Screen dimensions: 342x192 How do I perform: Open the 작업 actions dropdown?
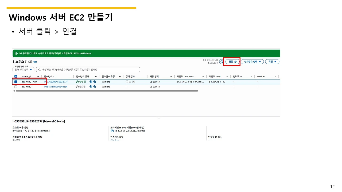tap(272, 62)
